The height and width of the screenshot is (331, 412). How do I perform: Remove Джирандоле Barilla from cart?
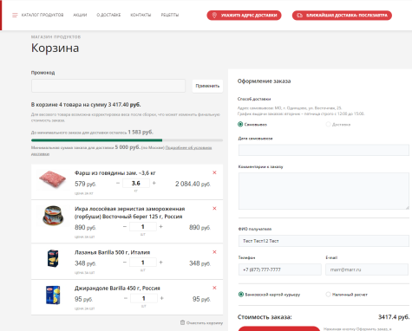[x=214, y=288]
